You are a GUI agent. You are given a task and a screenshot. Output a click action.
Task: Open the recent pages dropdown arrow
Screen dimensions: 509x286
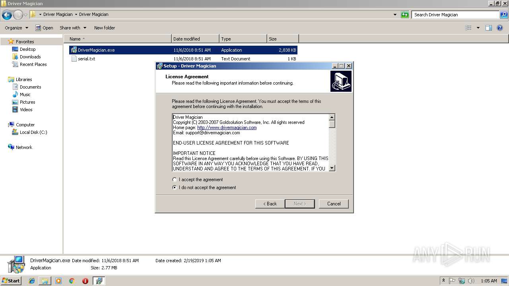(x=25, y=15)
